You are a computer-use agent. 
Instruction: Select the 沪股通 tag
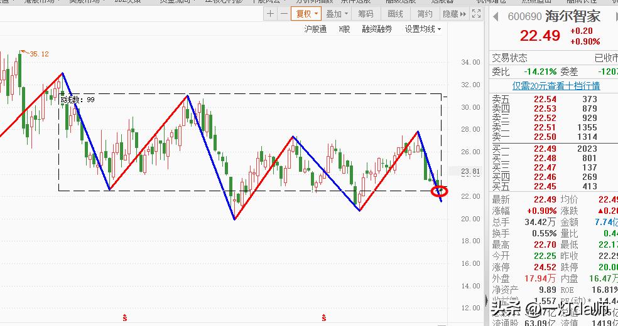pos(316,29)
